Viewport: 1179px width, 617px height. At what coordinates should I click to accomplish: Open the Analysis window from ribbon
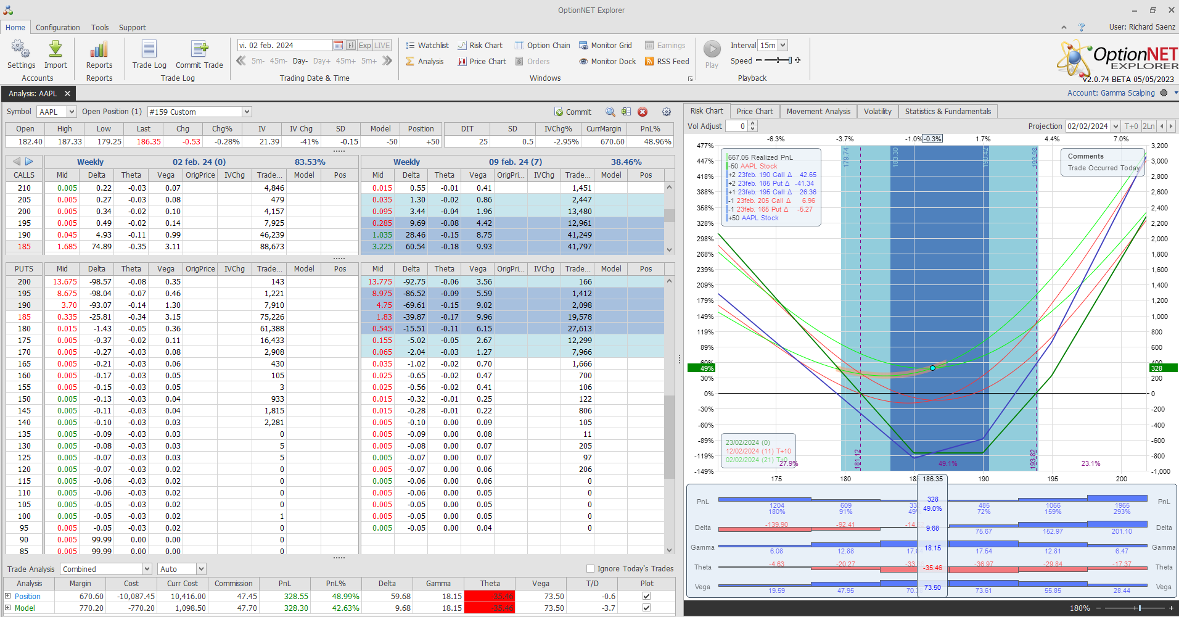(425, 61)
